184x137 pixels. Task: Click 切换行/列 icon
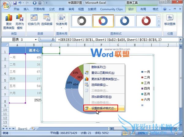[34, 20]
